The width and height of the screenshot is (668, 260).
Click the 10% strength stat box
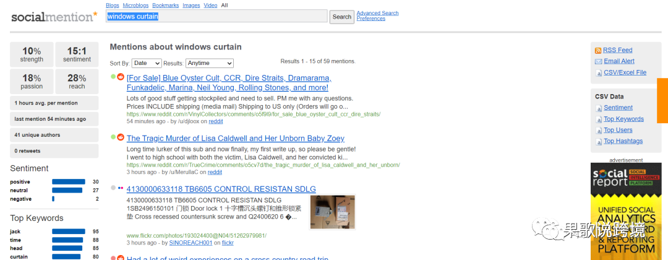coord(32,54)
